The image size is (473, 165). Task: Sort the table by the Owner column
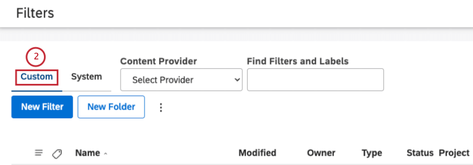tap(321, 152)
